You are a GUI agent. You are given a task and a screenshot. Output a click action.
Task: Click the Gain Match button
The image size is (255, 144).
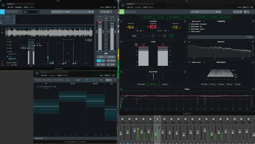[x=111, y=57]
